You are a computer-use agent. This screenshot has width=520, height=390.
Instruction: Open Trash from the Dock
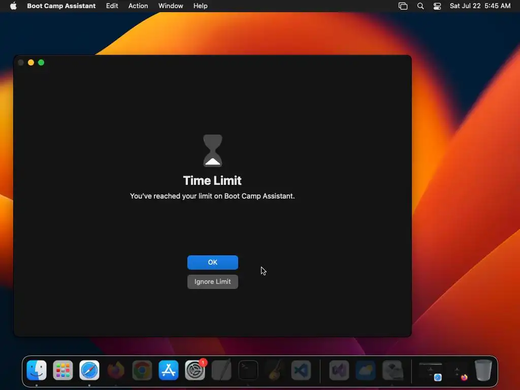click(x=483, y=370)
